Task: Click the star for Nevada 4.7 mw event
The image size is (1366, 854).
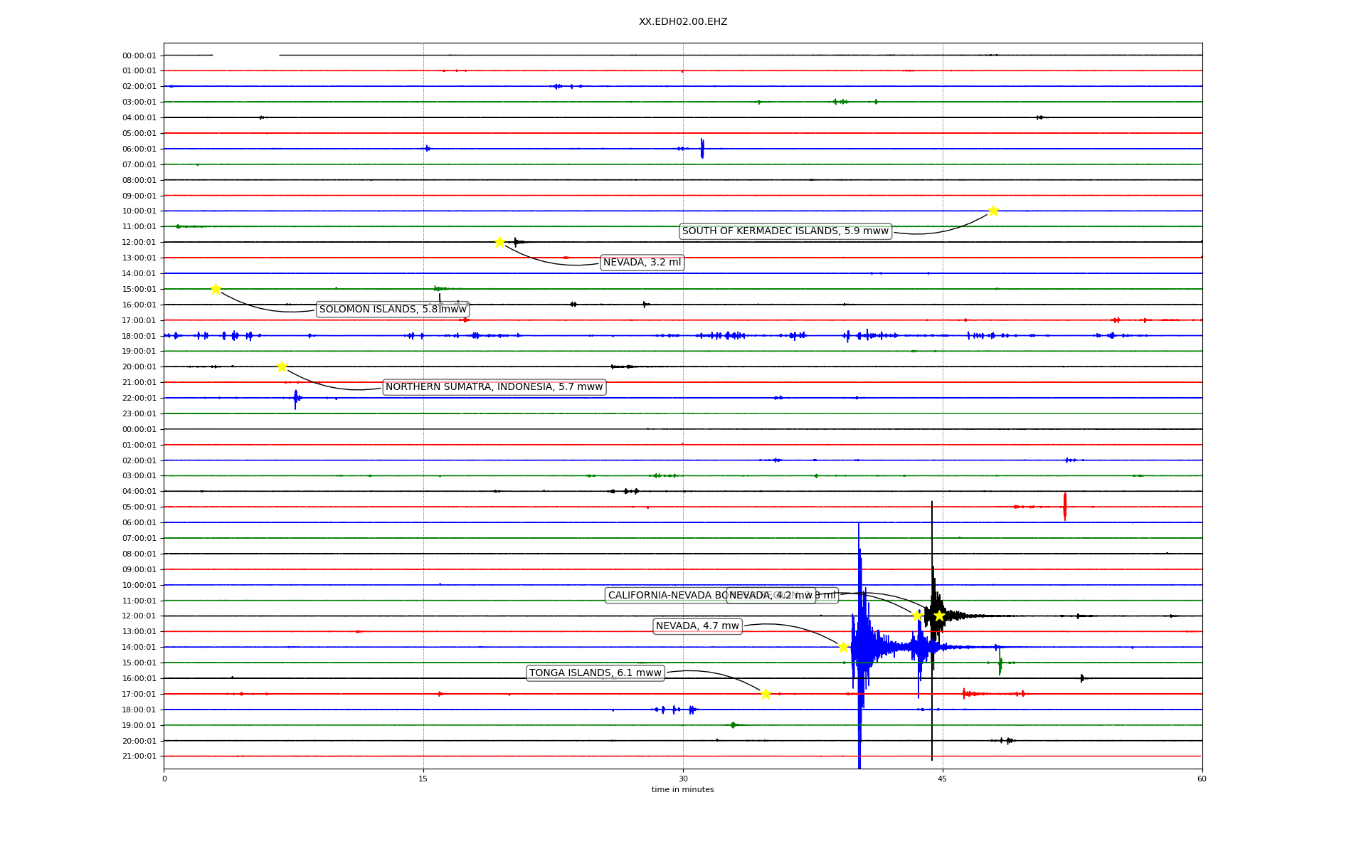Action: [x=843, y=647]
